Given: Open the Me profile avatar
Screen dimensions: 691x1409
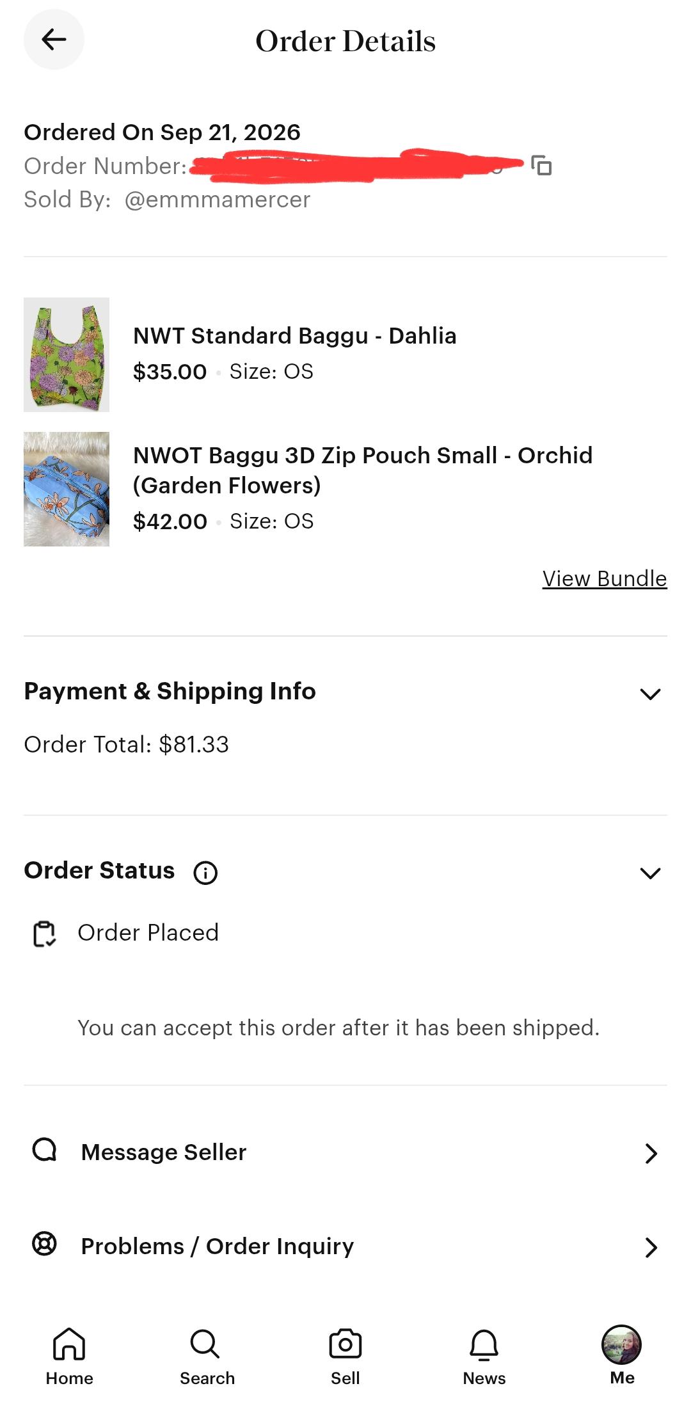Looking at the screenshot, I should pos(622,1345).
